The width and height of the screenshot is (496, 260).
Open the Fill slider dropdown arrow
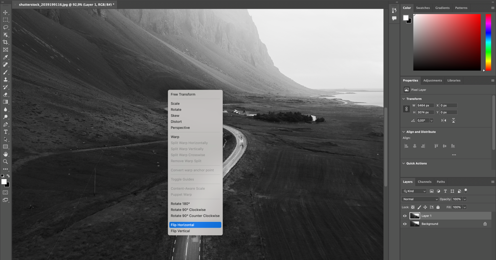(464, 207)
